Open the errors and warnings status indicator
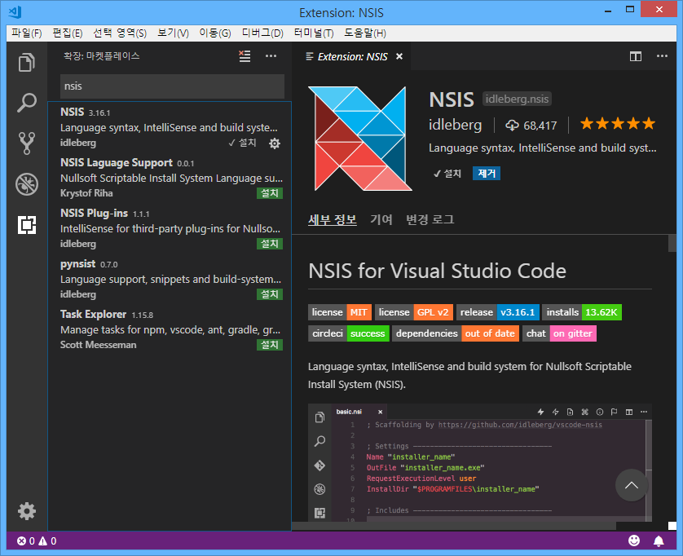Image resolution: width=683 pixels, height=556 pixels. (37, 541)
